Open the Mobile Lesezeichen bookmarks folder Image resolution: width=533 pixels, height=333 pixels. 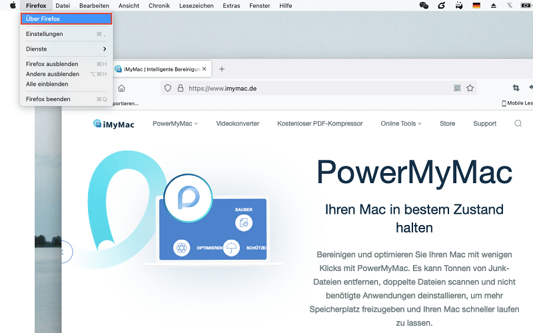(x=517, y=103)
